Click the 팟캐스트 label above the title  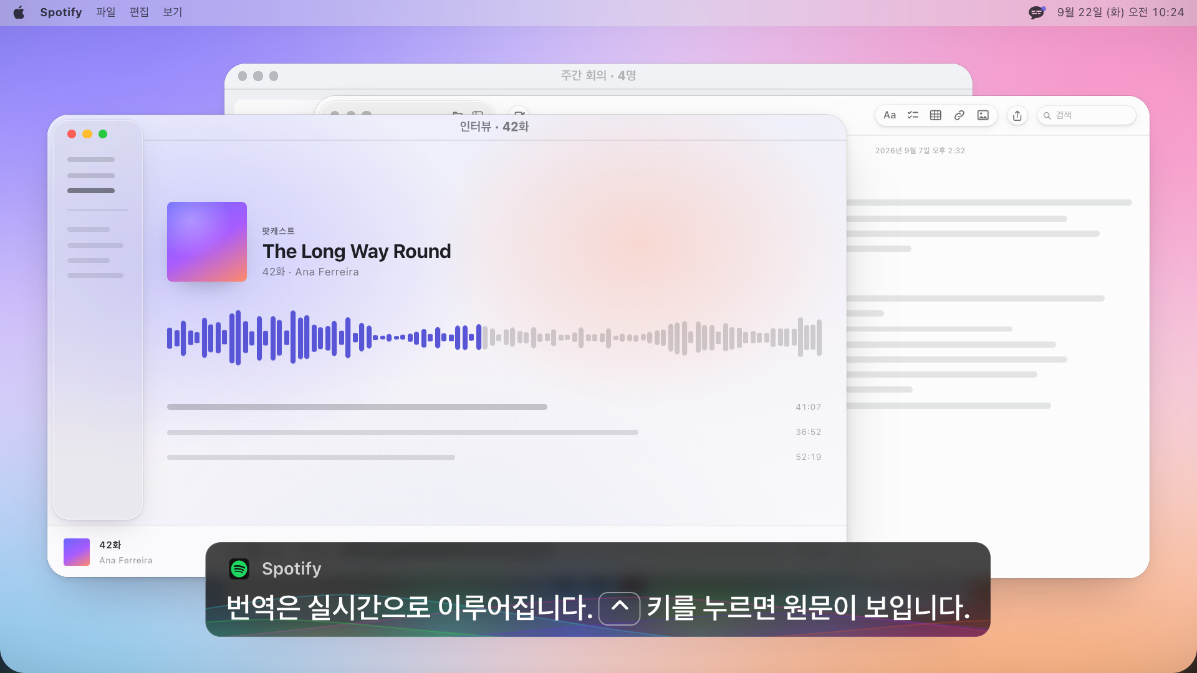pos(278,231)
